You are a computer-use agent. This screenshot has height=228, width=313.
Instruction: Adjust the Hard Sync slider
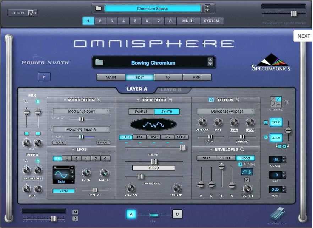click(x=154, y=176)
